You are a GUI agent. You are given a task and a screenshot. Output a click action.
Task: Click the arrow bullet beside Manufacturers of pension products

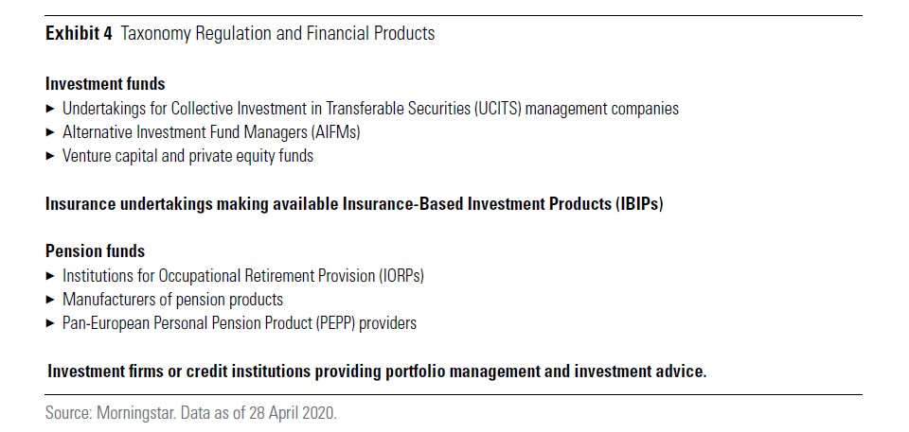(x=50, y=300)
